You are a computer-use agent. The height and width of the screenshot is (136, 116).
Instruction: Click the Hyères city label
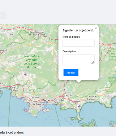tap(77, 101)
